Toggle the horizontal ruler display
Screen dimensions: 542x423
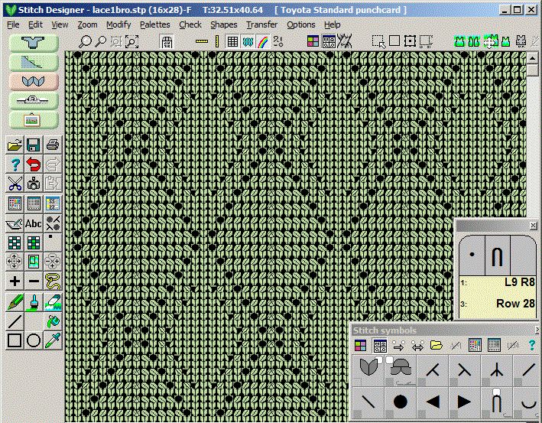(x=201, y=42)
